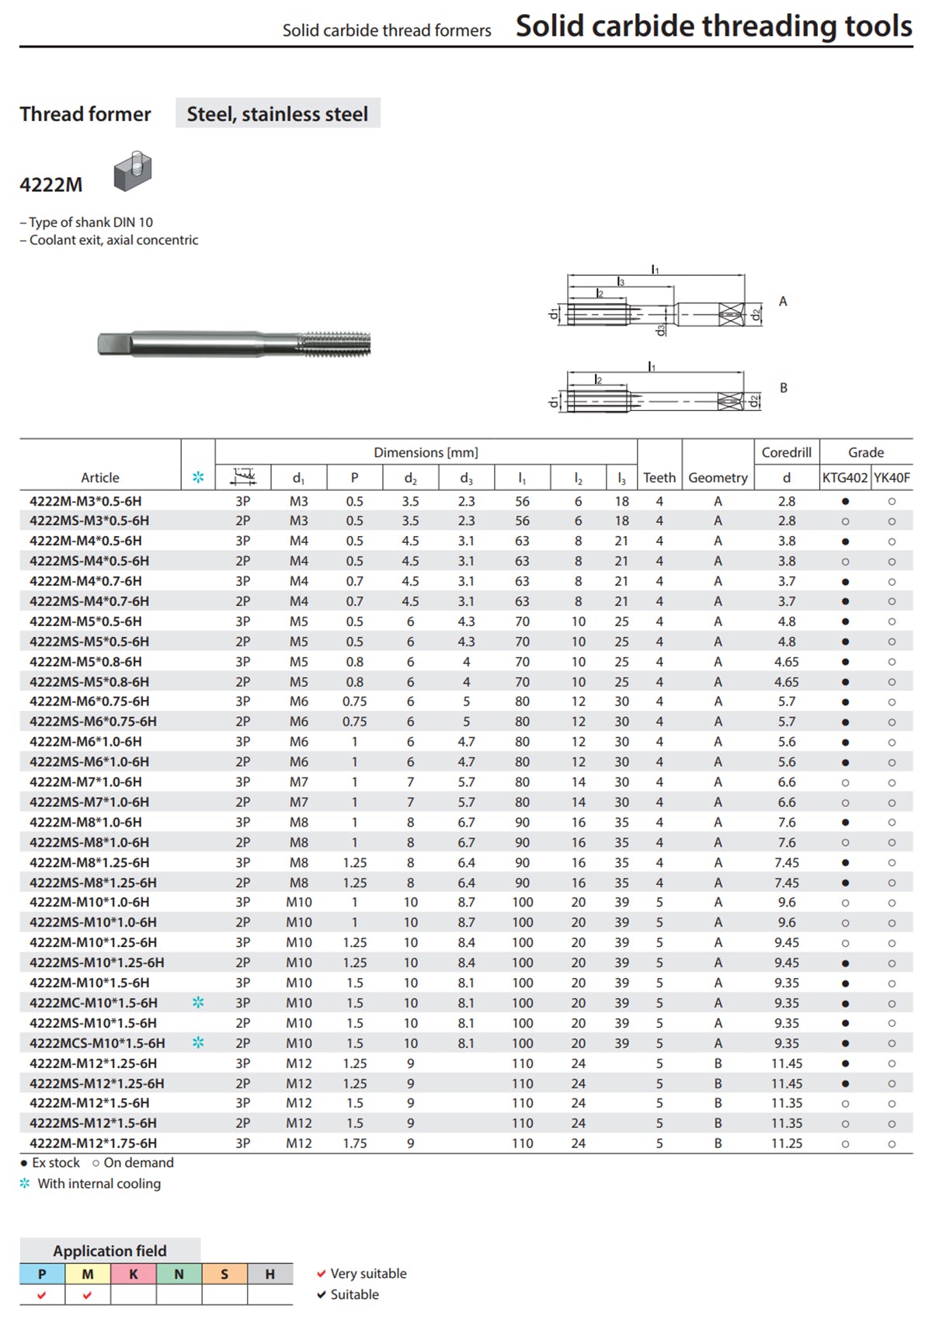Click the YK40F circle for 4222M-M12*1.75-6H
The width and height of the screenshot is (932, 1326).
(x=892, y=1144)
